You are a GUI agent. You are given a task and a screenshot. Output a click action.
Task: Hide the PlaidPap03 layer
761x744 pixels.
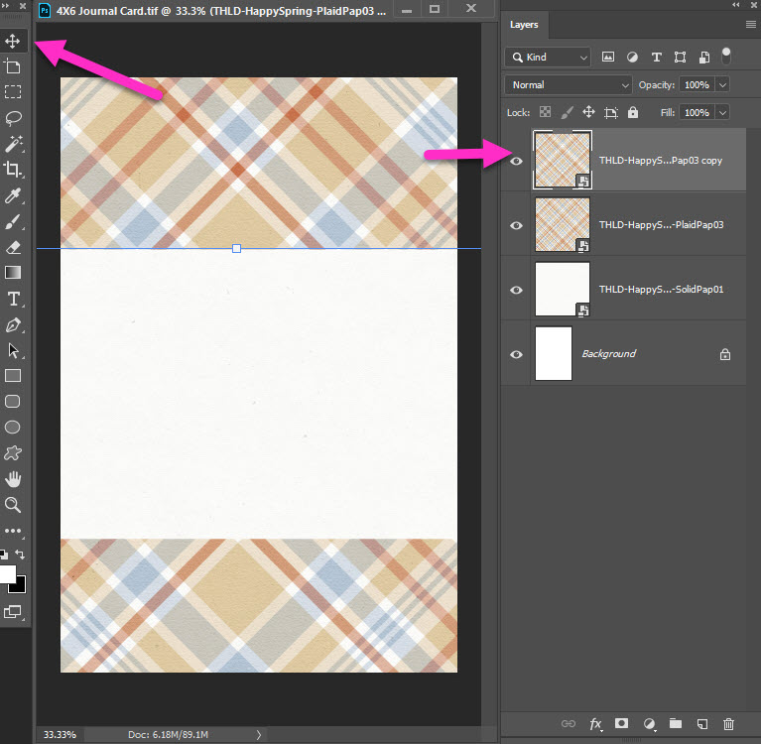point(516,225)
